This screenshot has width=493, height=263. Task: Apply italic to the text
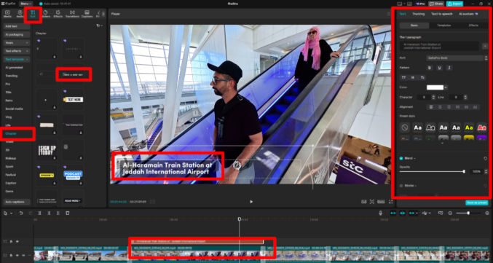[449, 68]
